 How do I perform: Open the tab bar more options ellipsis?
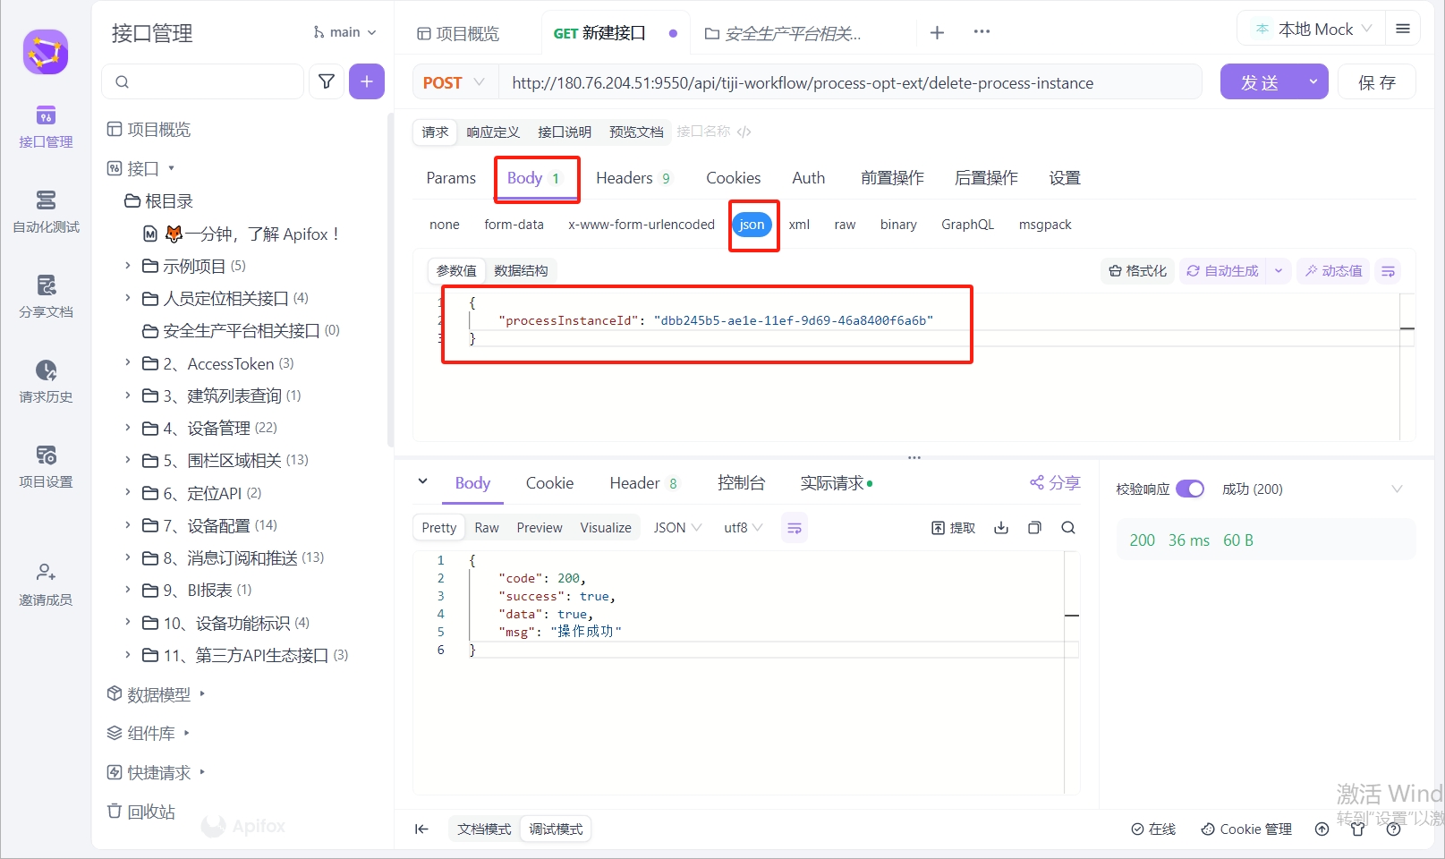982,32
